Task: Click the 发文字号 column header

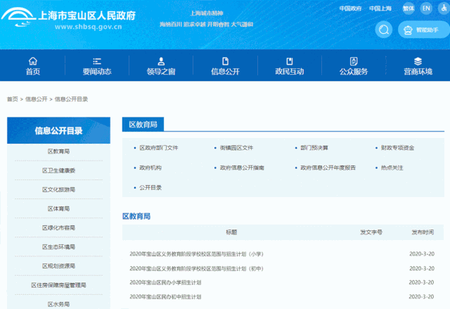Action: click(371, 232)
